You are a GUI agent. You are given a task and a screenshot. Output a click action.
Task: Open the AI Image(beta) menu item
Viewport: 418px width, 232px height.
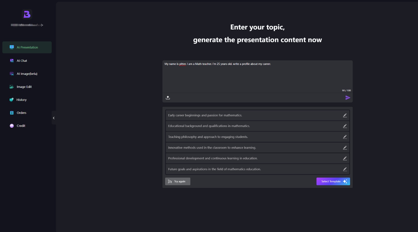pyautogui.click(x=27, y=74)
